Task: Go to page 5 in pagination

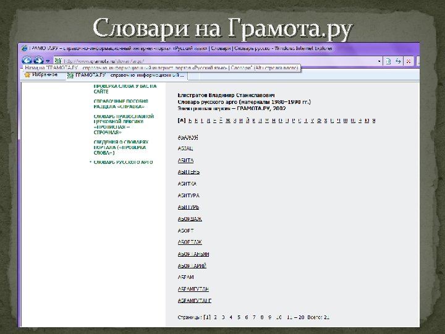Action: click(x=239, y=317)
